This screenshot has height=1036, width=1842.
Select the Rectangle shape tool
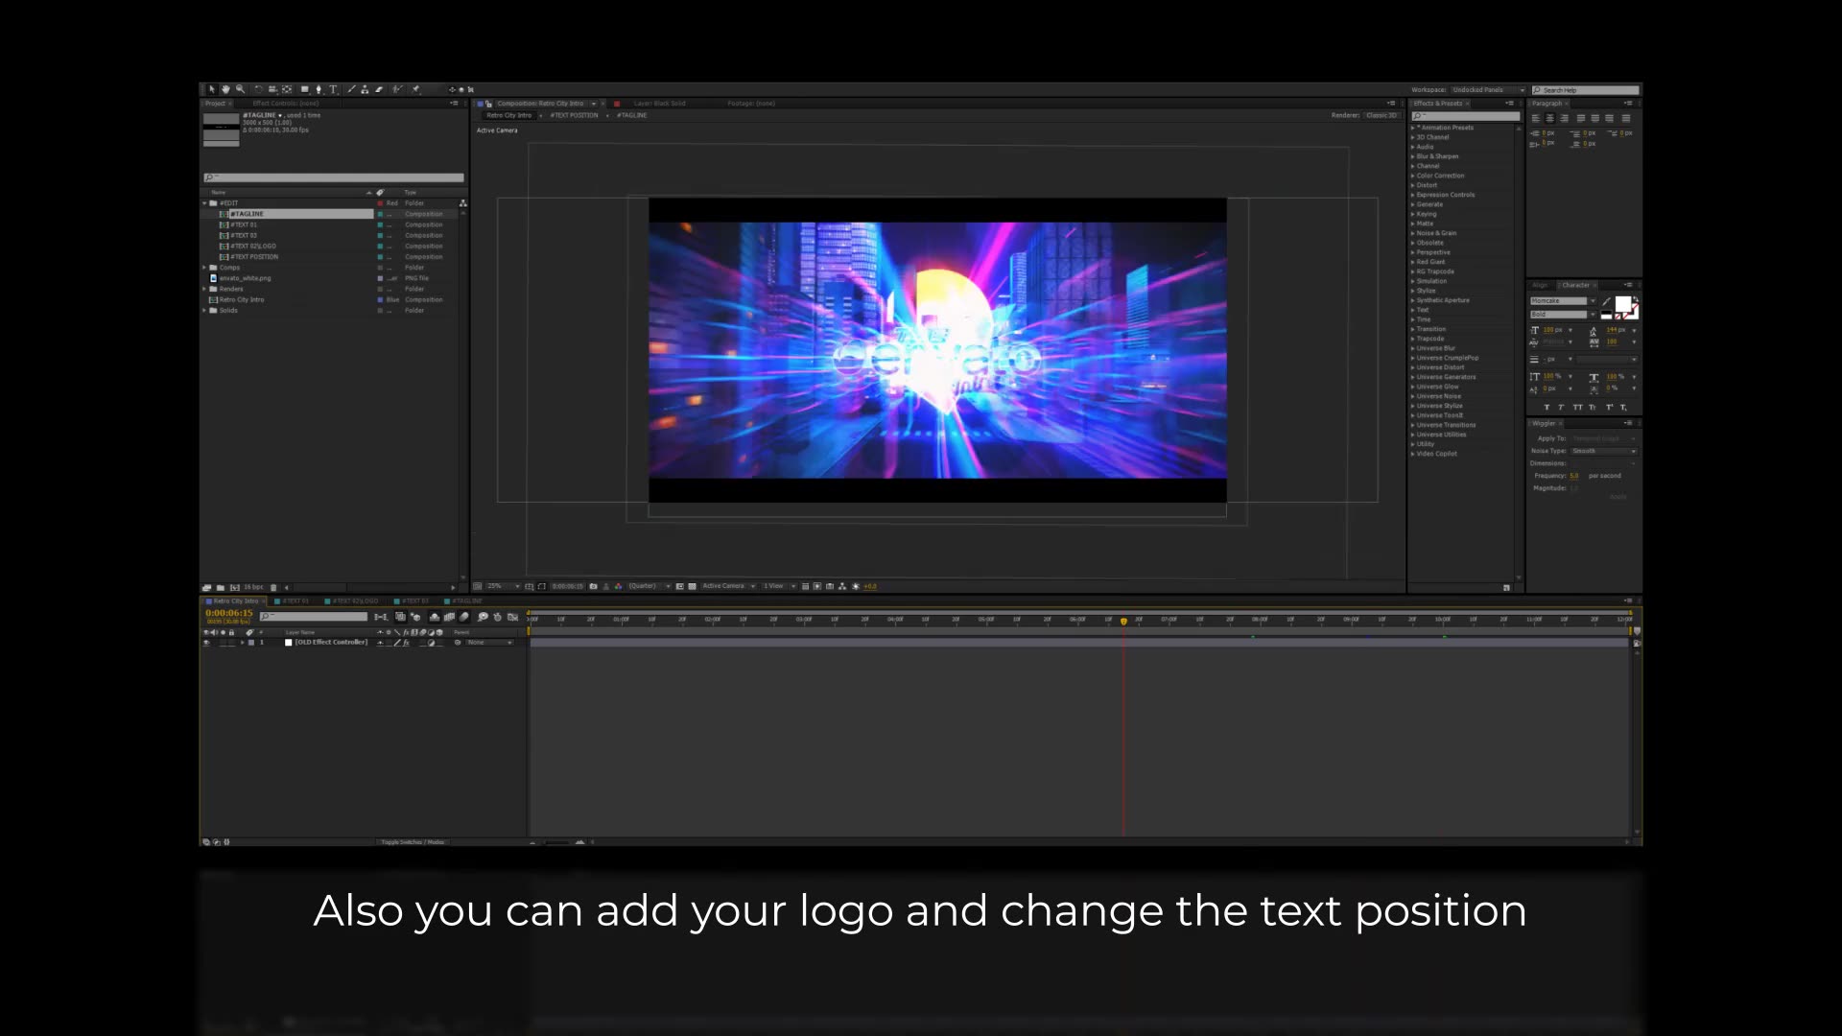[x=304, y=89]
